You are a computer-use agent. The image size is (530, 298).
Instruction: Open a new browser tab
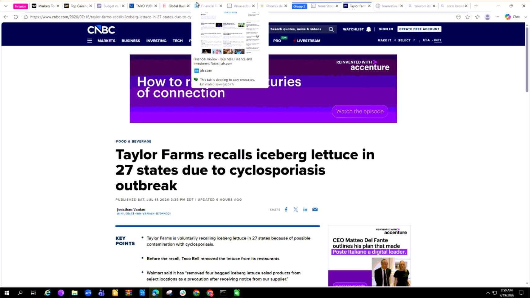point(476,6)
